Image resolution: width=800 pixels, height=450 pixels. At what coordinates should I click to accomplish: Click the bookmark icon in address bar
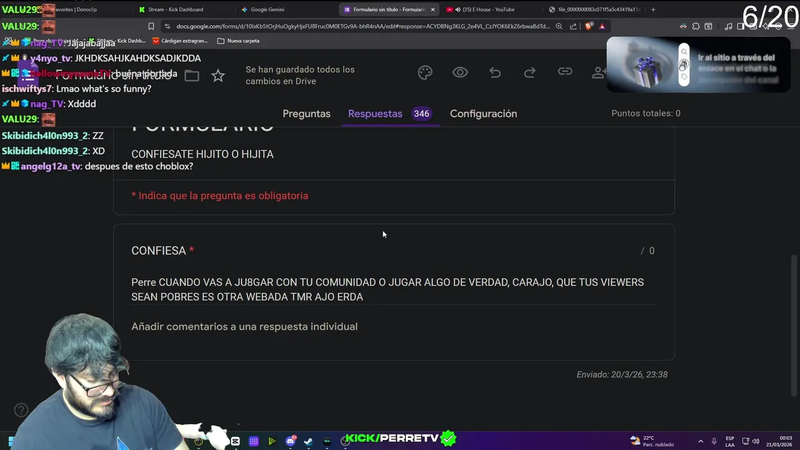pyautogui.click(x=151, y=26)
